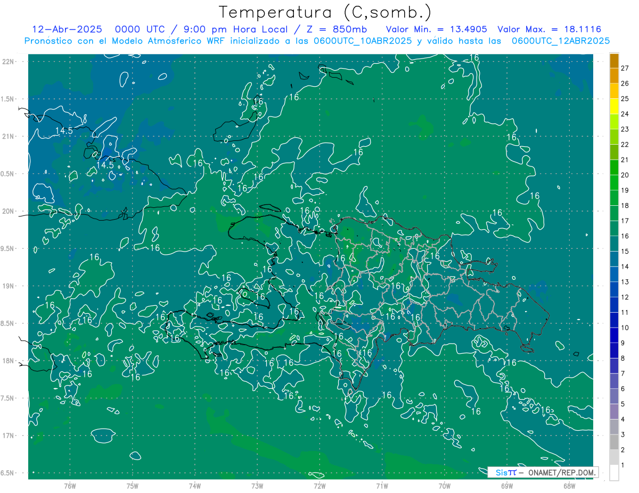Click the white swatch below label 1
Screen dimensions: 639x493
pos(614,473)
